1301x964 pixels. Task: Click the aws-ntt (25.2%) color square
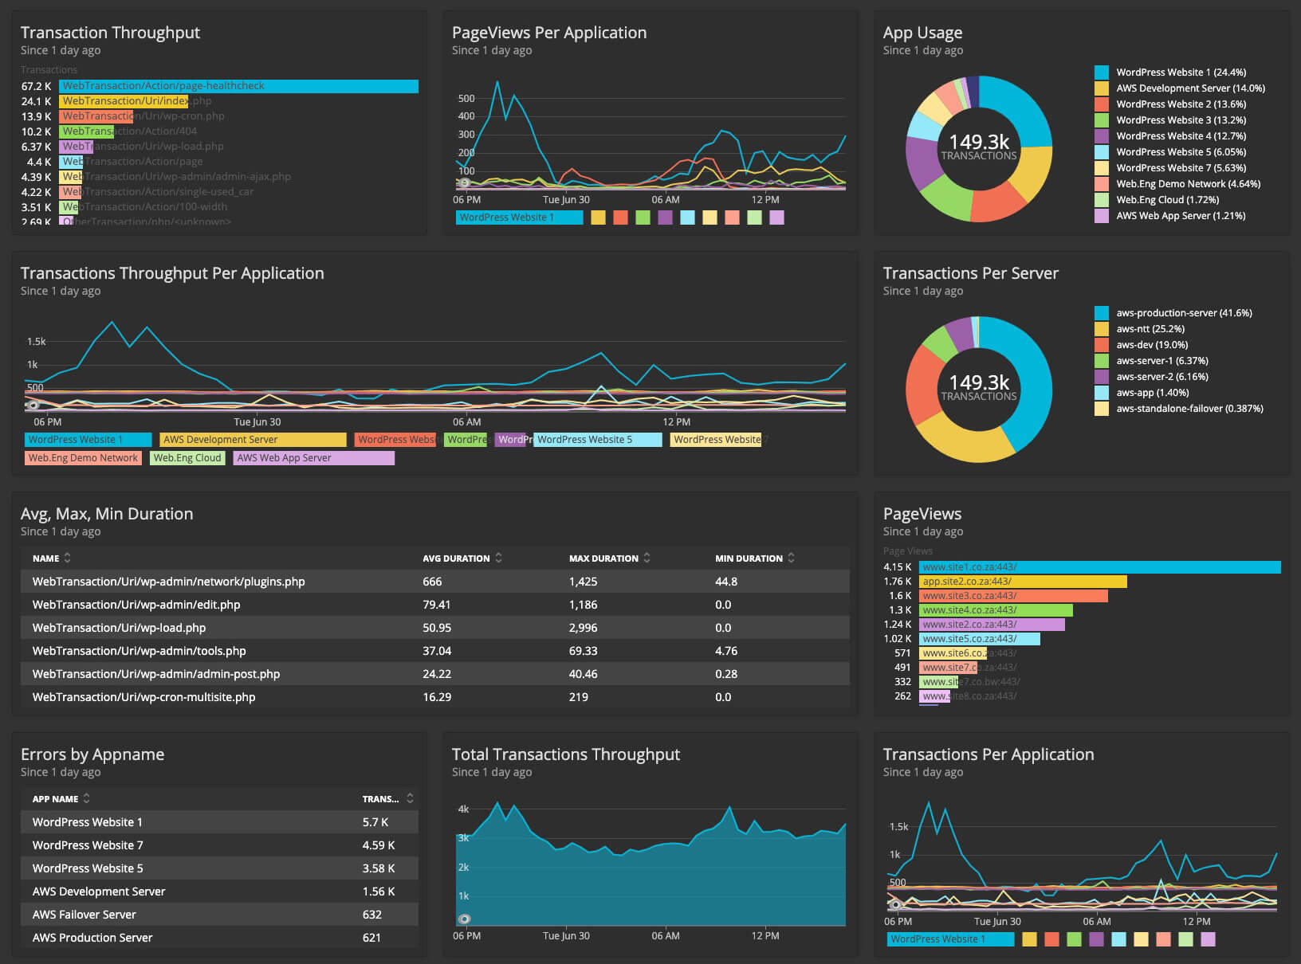click(x=1102, y=329)
